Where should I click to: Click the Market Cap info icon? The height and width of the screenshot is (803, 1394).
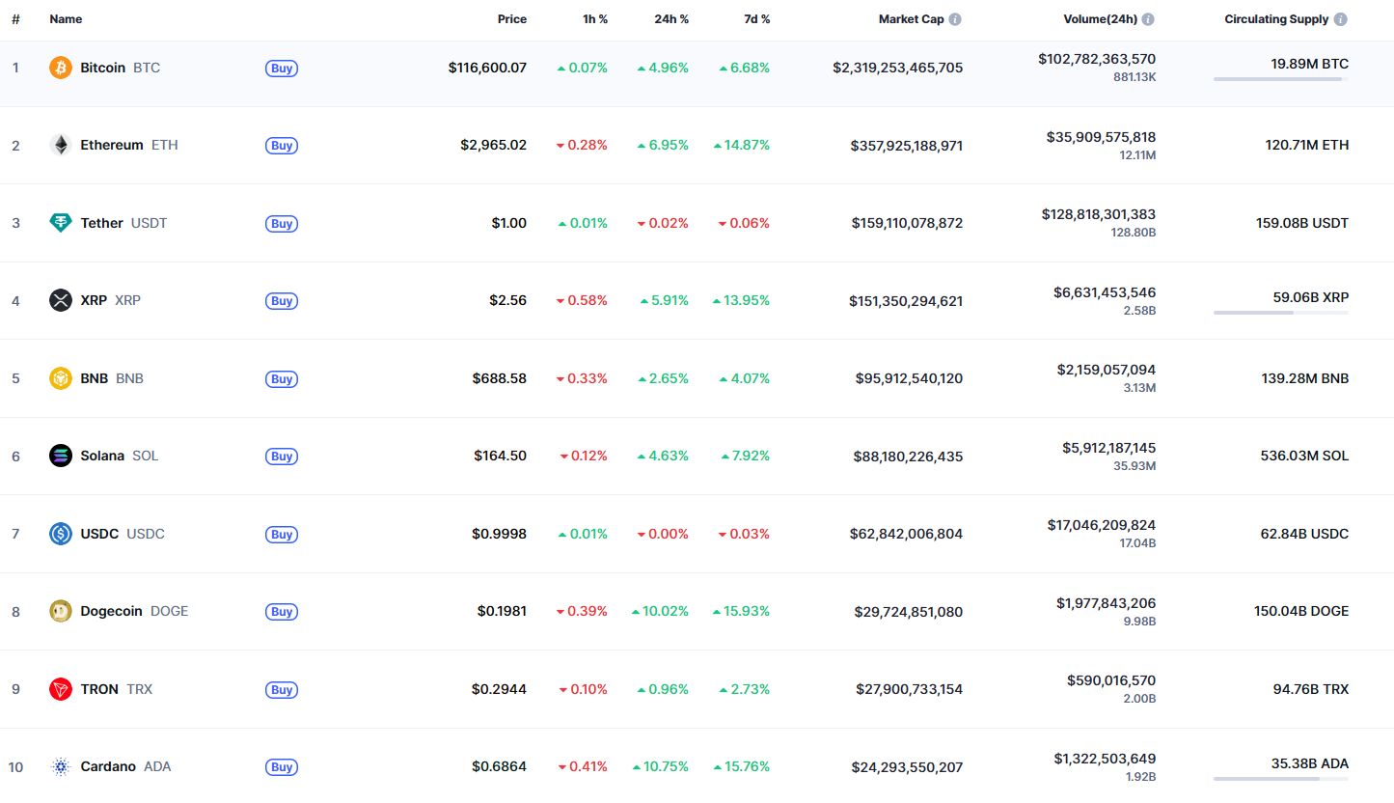tap(955, 19)
